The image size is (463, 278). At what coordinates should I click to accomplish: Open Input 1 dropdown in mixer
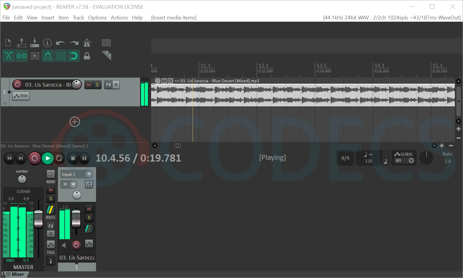(x=89, y=174)
